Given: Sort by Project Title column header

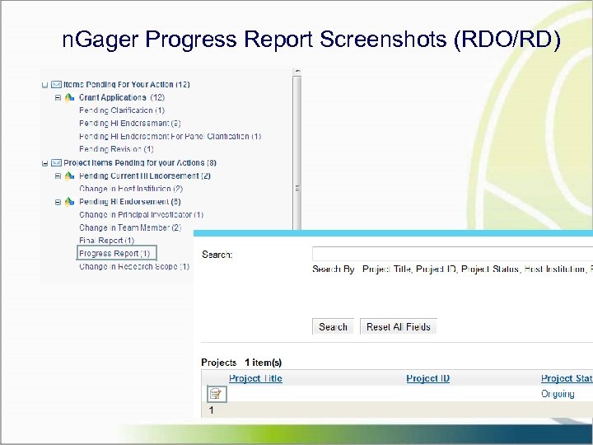Looking at the screenshot, I should 255,378.
